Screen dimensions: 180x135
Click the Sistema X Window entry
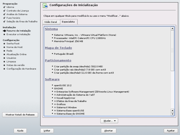click(x=65, y=107)
